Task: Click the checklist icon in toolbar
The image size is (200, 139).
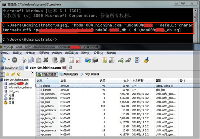Action: coord(137,60)
